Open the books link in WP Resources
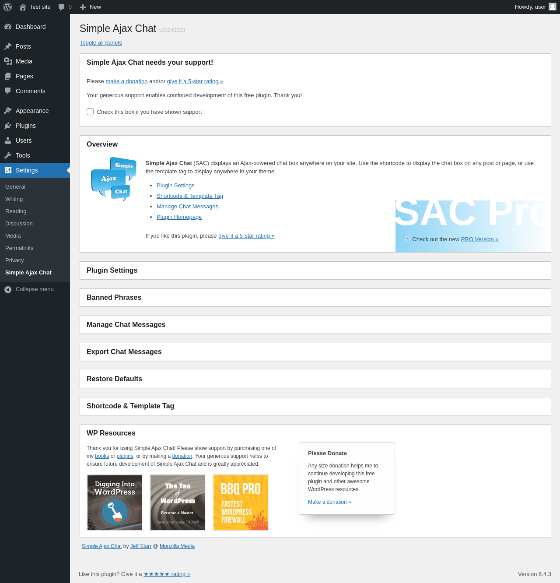The image size is (560, 583). point(102,456)
